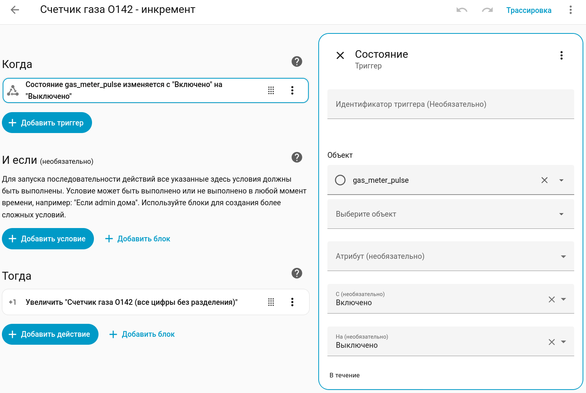Close the Состояние trigger panel
586x393 pixels.
pyautogui.click(x=340, y=55)
